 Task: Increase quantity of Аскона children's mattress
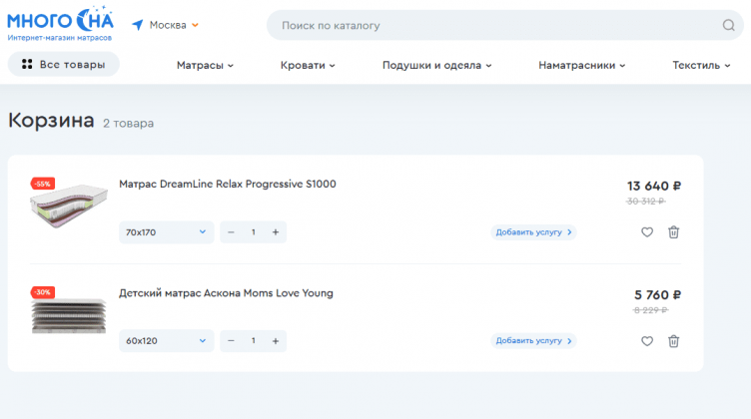pyautogui.click(x=276, y=341)
